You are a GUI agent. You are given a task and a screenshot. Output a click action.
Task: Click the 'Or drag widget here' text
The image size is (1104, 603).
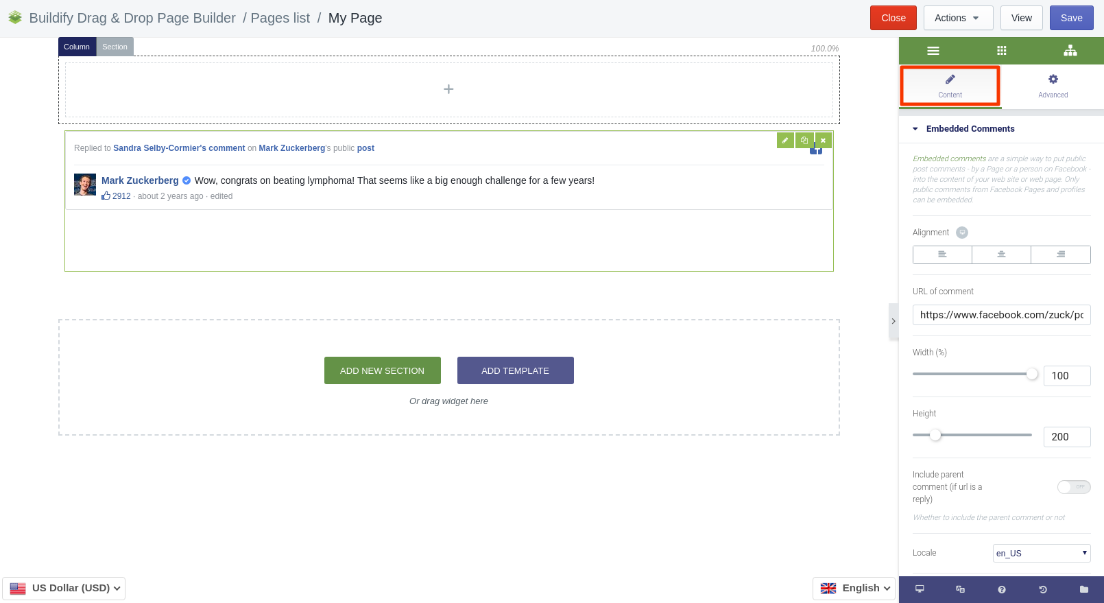pyautogui.click(x=448, y=401)
